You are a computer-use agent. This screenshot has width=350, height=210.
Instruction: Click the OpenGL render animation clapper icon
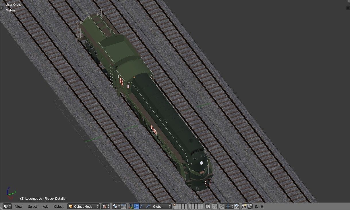[x=250, y=206]
